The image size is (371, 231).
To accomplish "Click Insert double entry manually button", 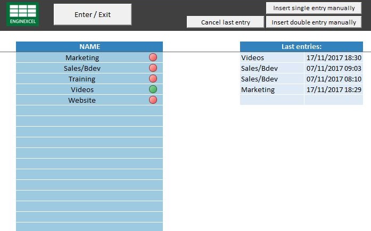I will point(314,22).
